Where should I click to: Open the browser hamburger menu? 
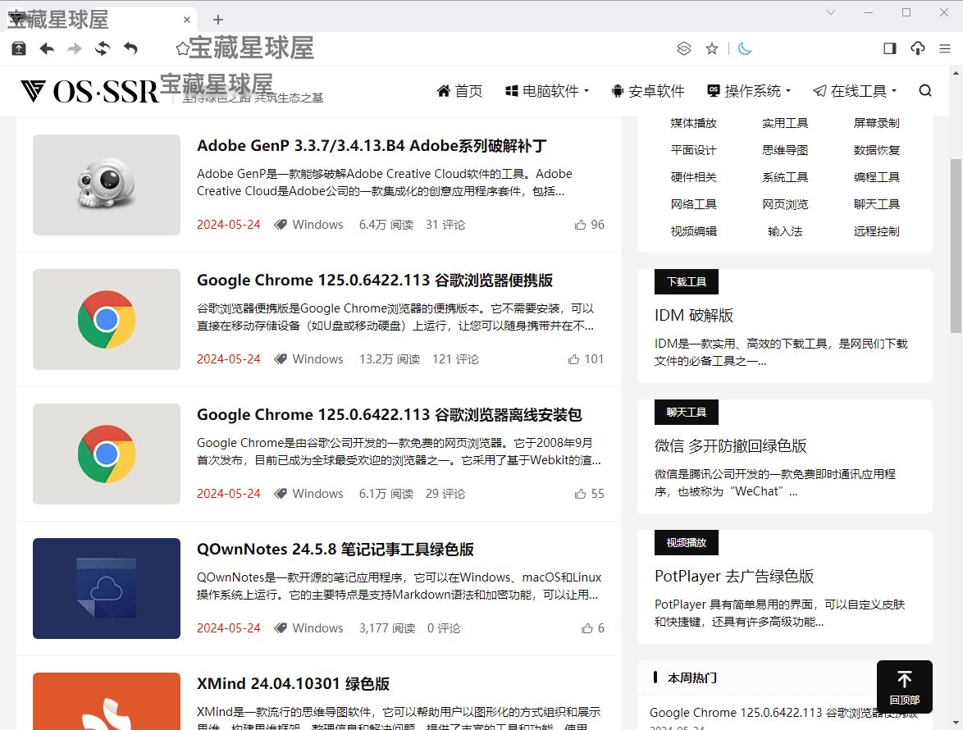[x=945, y=48]
